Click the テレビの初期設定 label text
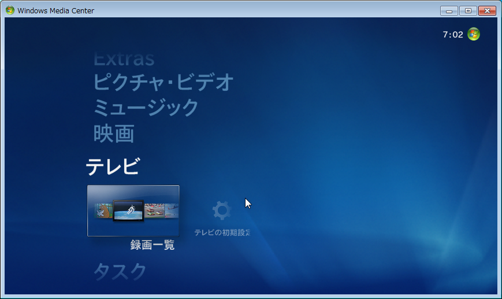This screenshot has width=502, height=299. click(222, 232)
